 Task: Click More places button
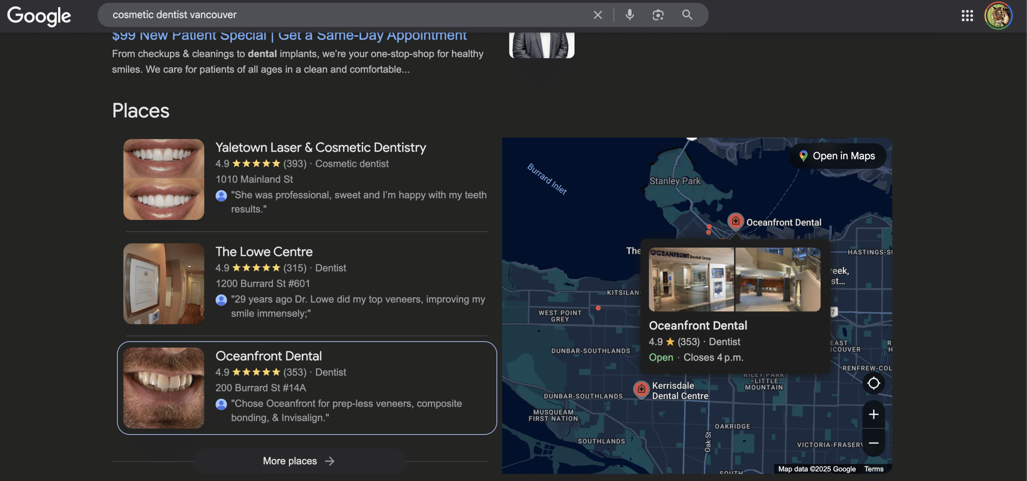pos(299,461)
